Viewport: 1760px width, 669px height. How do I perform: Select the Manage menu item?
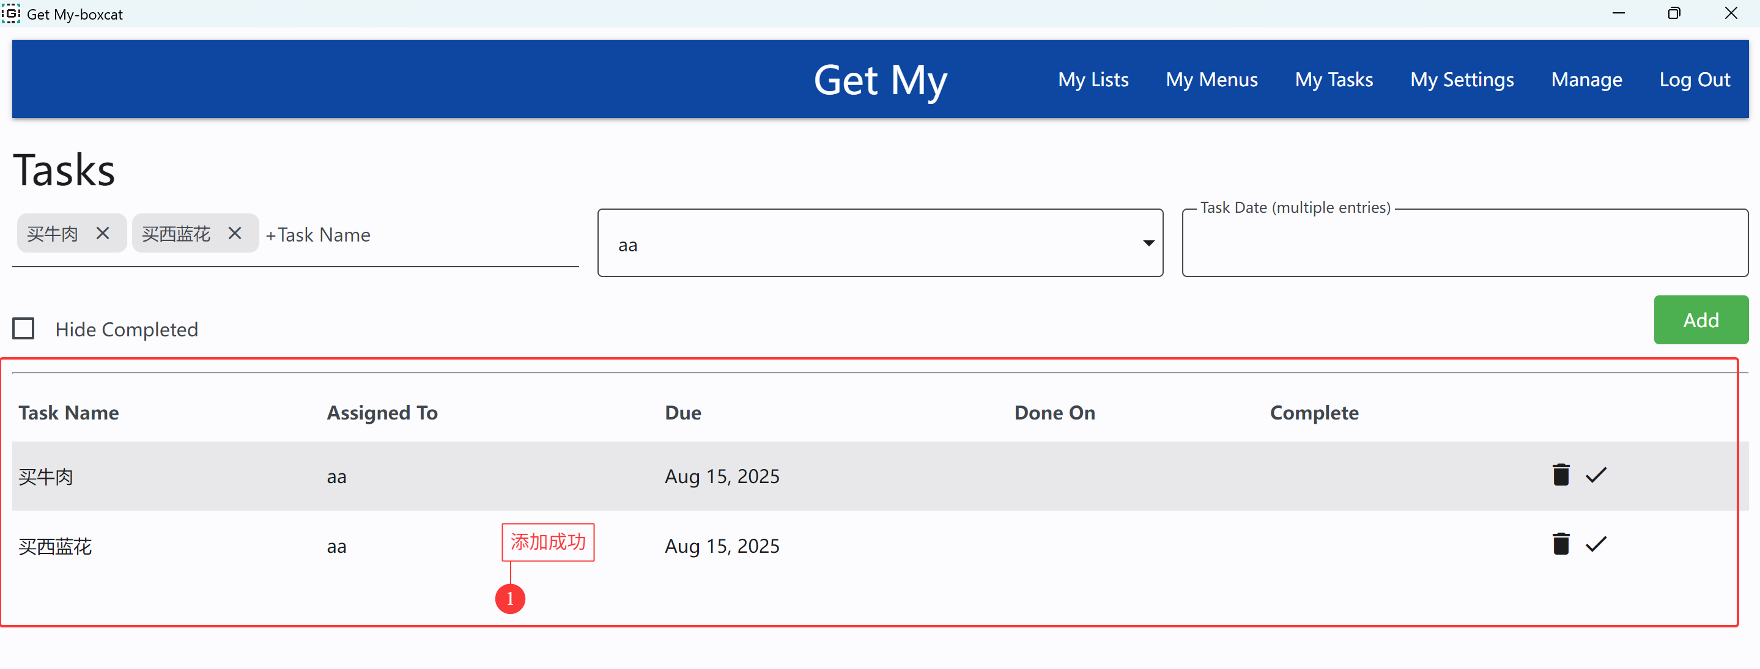click(x=1586, y=79)
